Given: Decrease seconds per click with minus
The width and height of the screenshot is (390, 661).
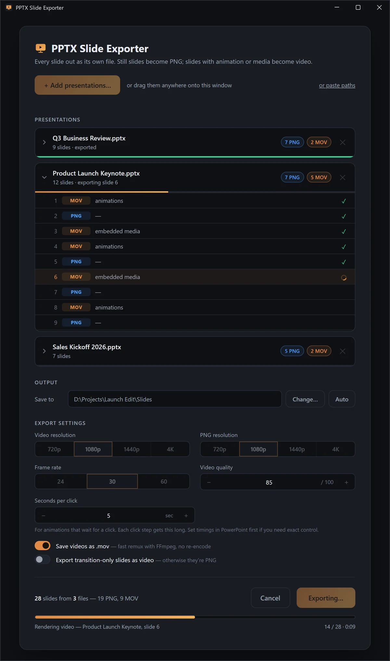Looking at the screenshot, I should point(44,516).
